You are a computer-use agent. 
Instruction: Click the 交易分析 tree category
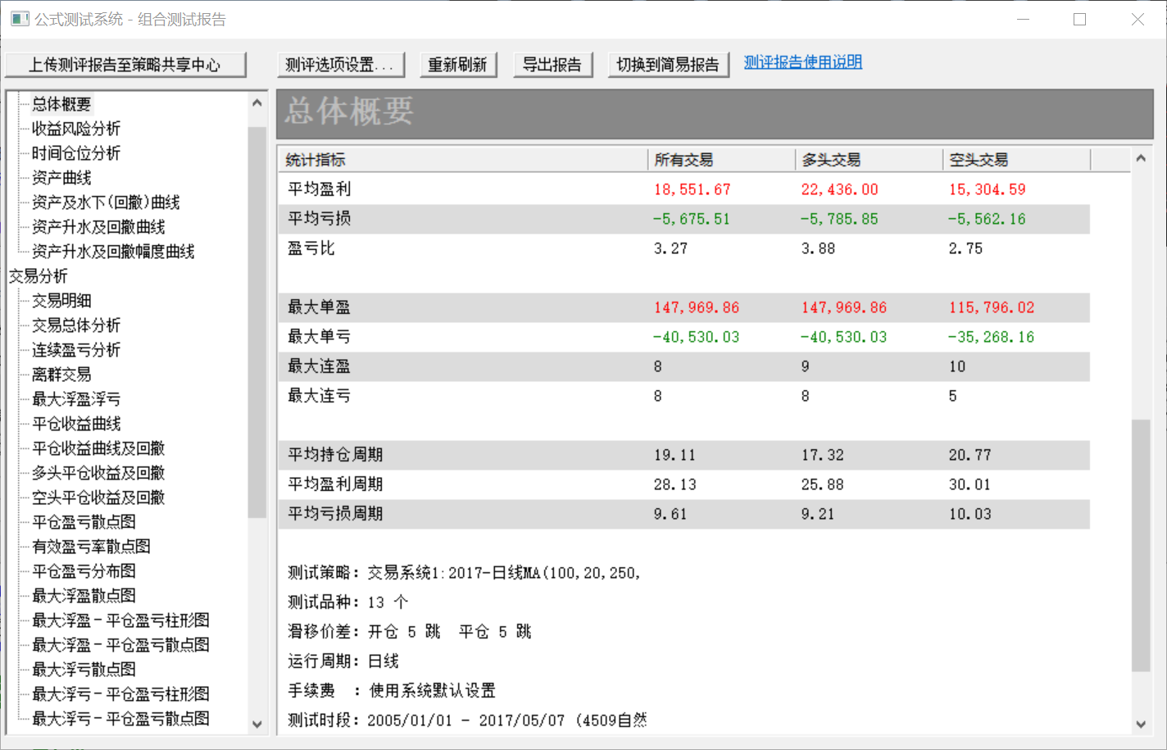point(39,276)
